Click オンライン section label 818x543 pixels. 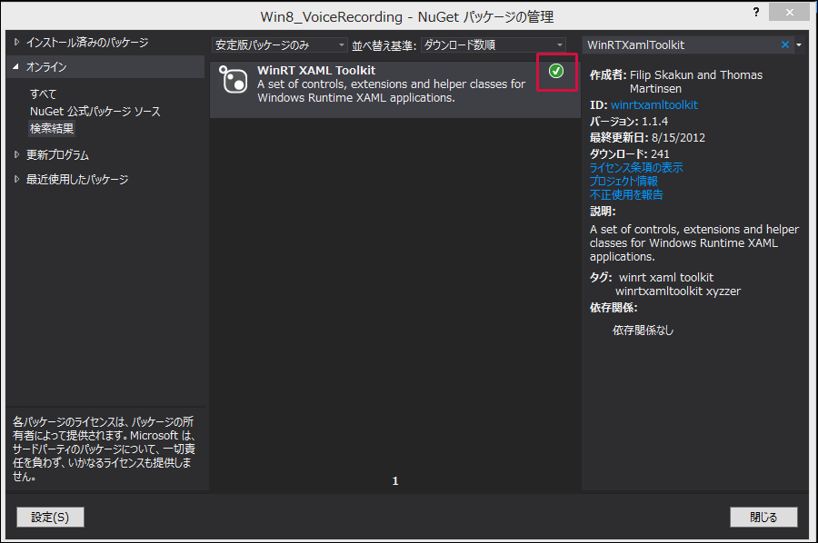pyautogui.click(x=46, y=66)
